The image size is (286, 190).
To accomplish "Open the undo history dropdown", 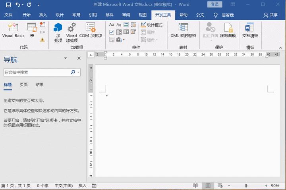I will pos(23,4).
